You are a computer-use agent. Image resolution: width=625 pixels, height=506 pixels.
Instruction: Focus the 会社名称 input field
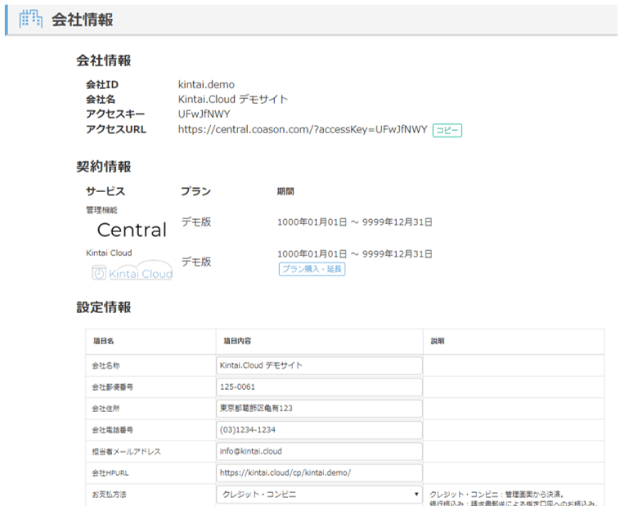(x=319, y=365)
